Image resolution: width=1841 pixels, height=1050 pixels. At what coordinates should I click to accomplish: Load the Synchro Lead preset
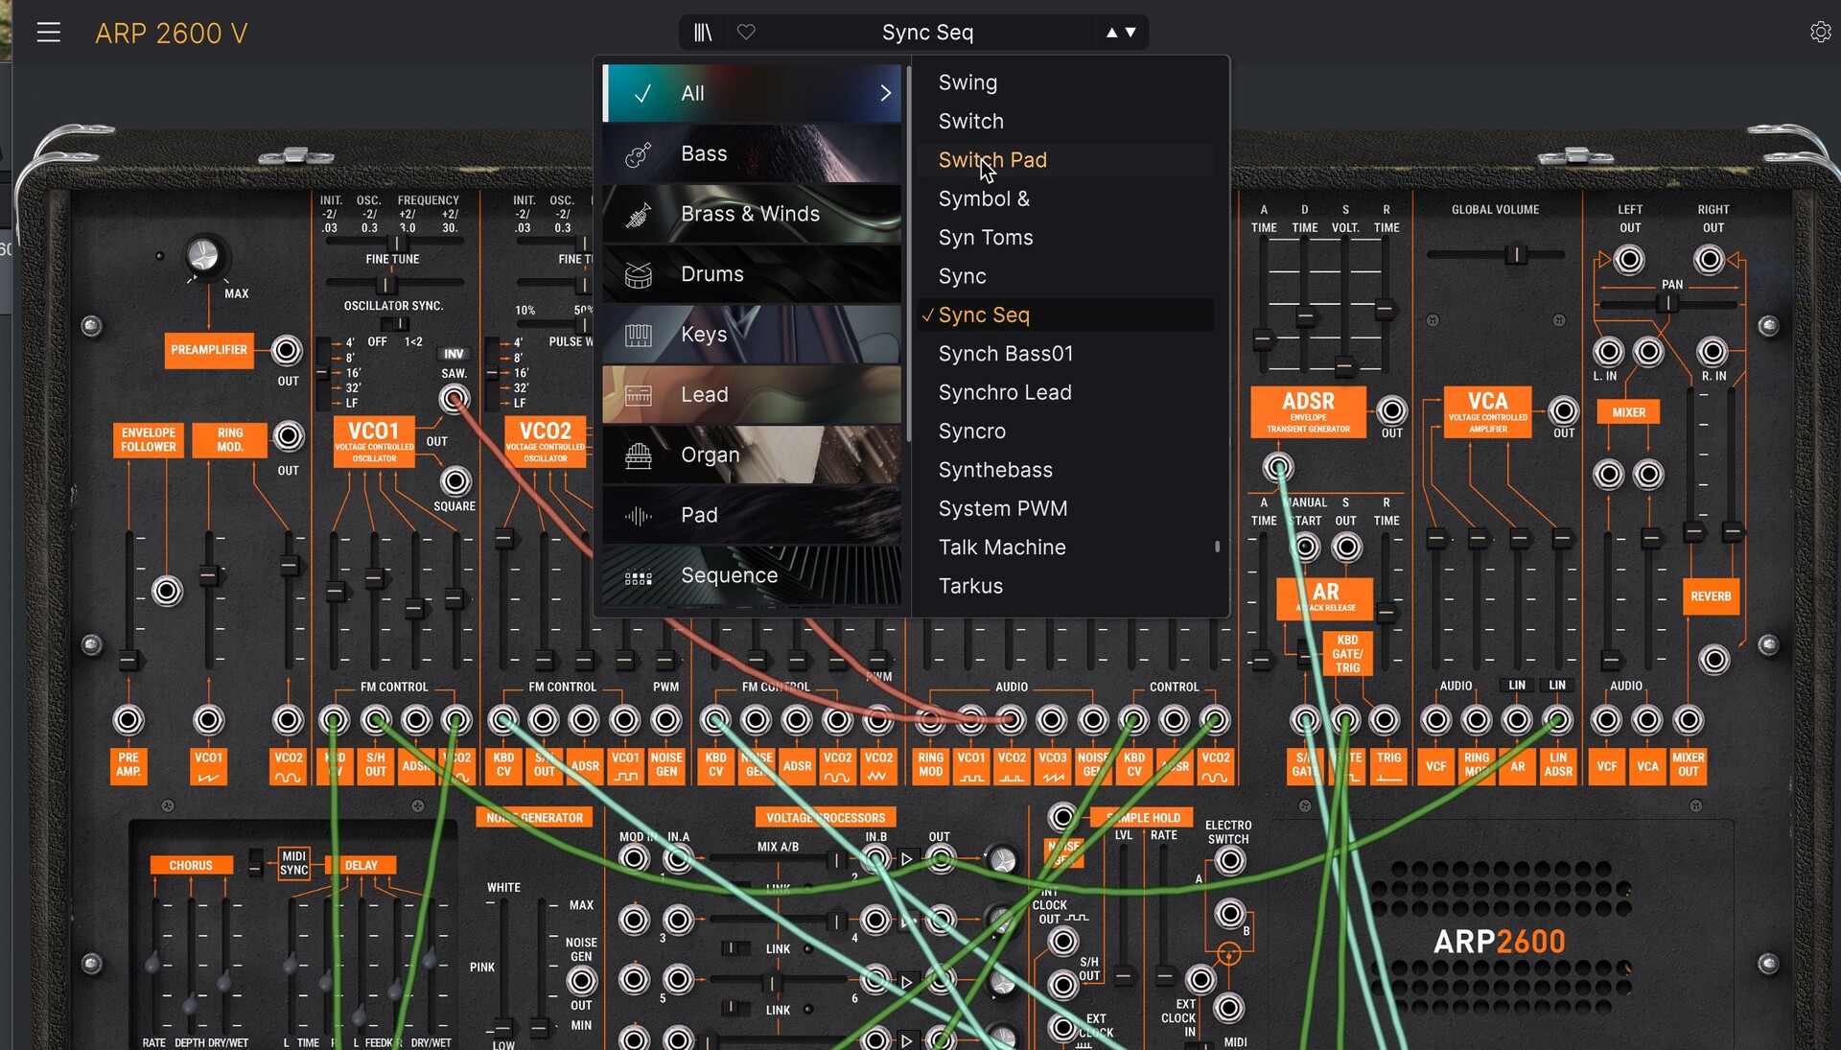click(1064, 392)
